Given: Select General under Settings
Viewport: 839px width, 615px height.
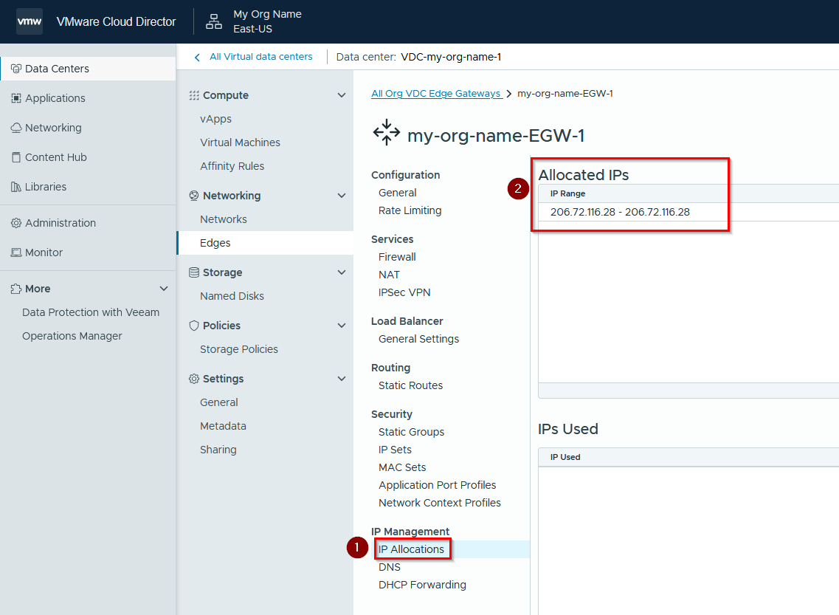Looking at the screenshot, I should pyautogui.click(x=219, y=402).
